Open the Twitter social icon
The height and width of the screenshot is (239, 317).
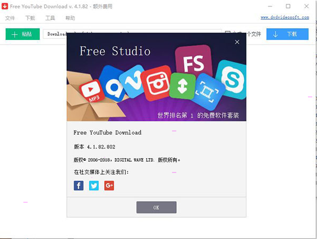[94, 185]
